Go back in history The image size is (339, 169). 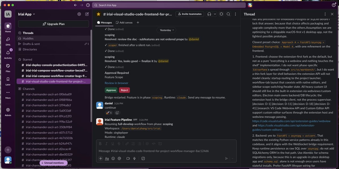75,5
